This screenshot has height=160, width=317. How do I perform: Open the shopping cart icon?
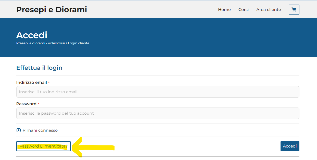pyautogui.click(x=294, y=10)
